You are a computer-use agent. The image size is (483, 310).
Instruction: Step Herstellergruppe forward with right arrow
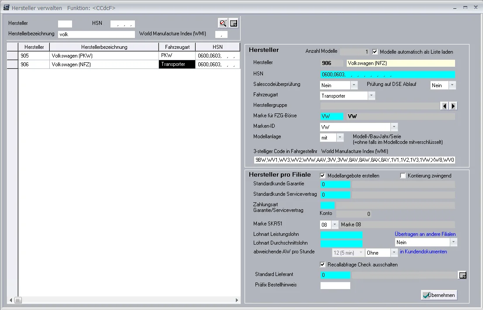[453, 106]
